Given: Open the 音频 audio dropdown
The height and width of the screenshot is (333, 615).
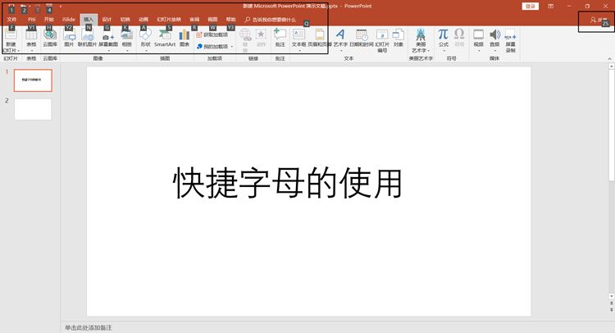Looking at the screenshot, I should pos(495,51).
